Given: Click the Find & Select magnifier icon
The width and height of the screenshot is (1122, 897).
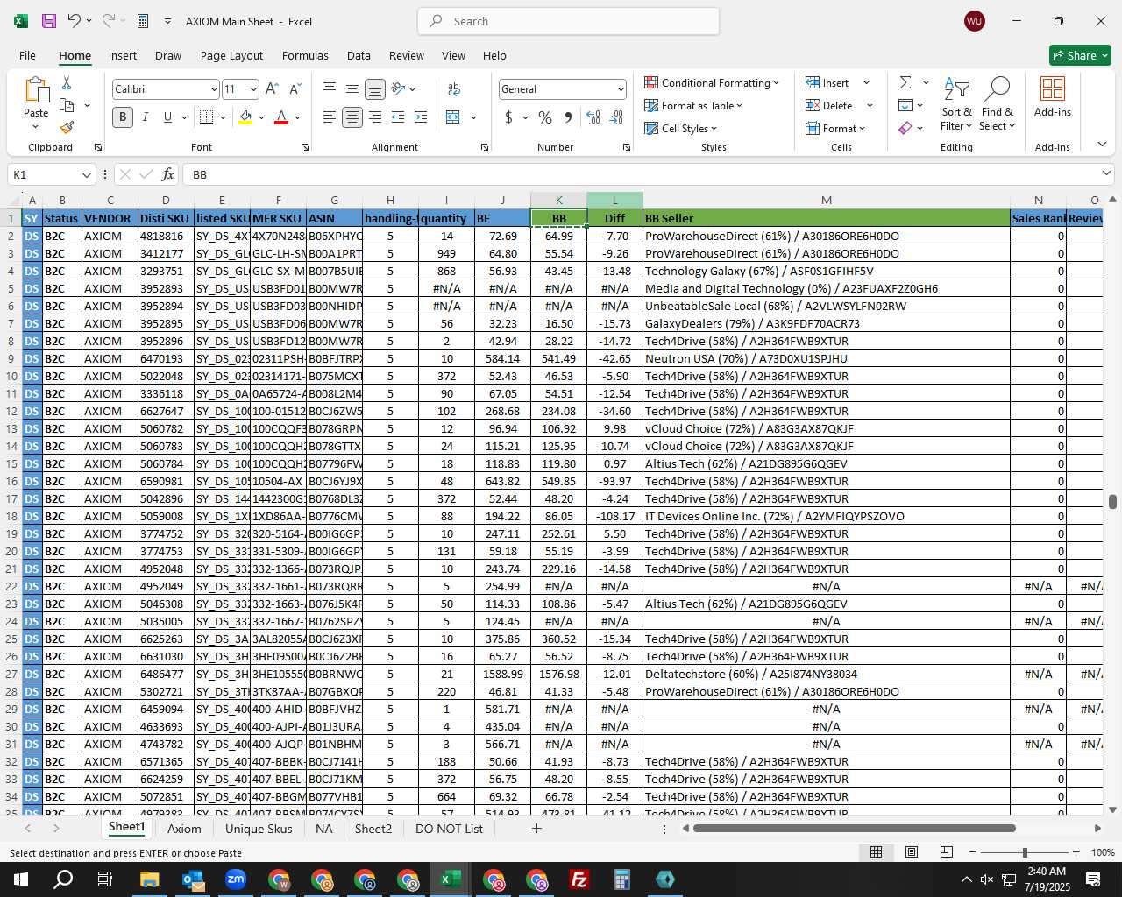Looking at the screenshot, I should pos(998,104).
